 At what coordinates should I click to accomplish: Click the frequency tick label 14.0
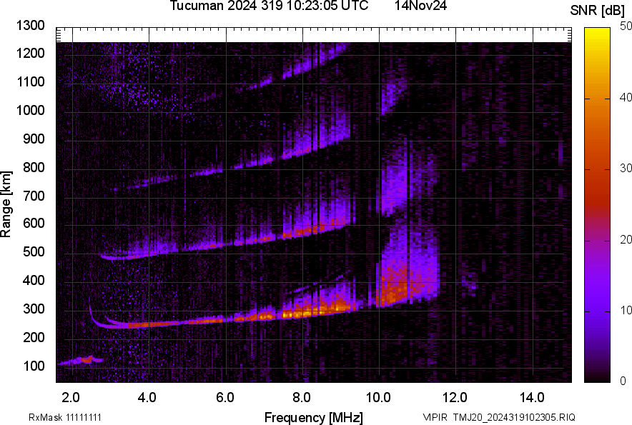coord(532,398)
